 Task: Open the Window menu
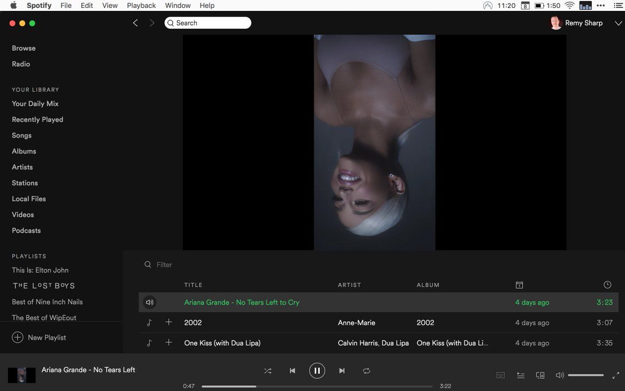point(178,5)
